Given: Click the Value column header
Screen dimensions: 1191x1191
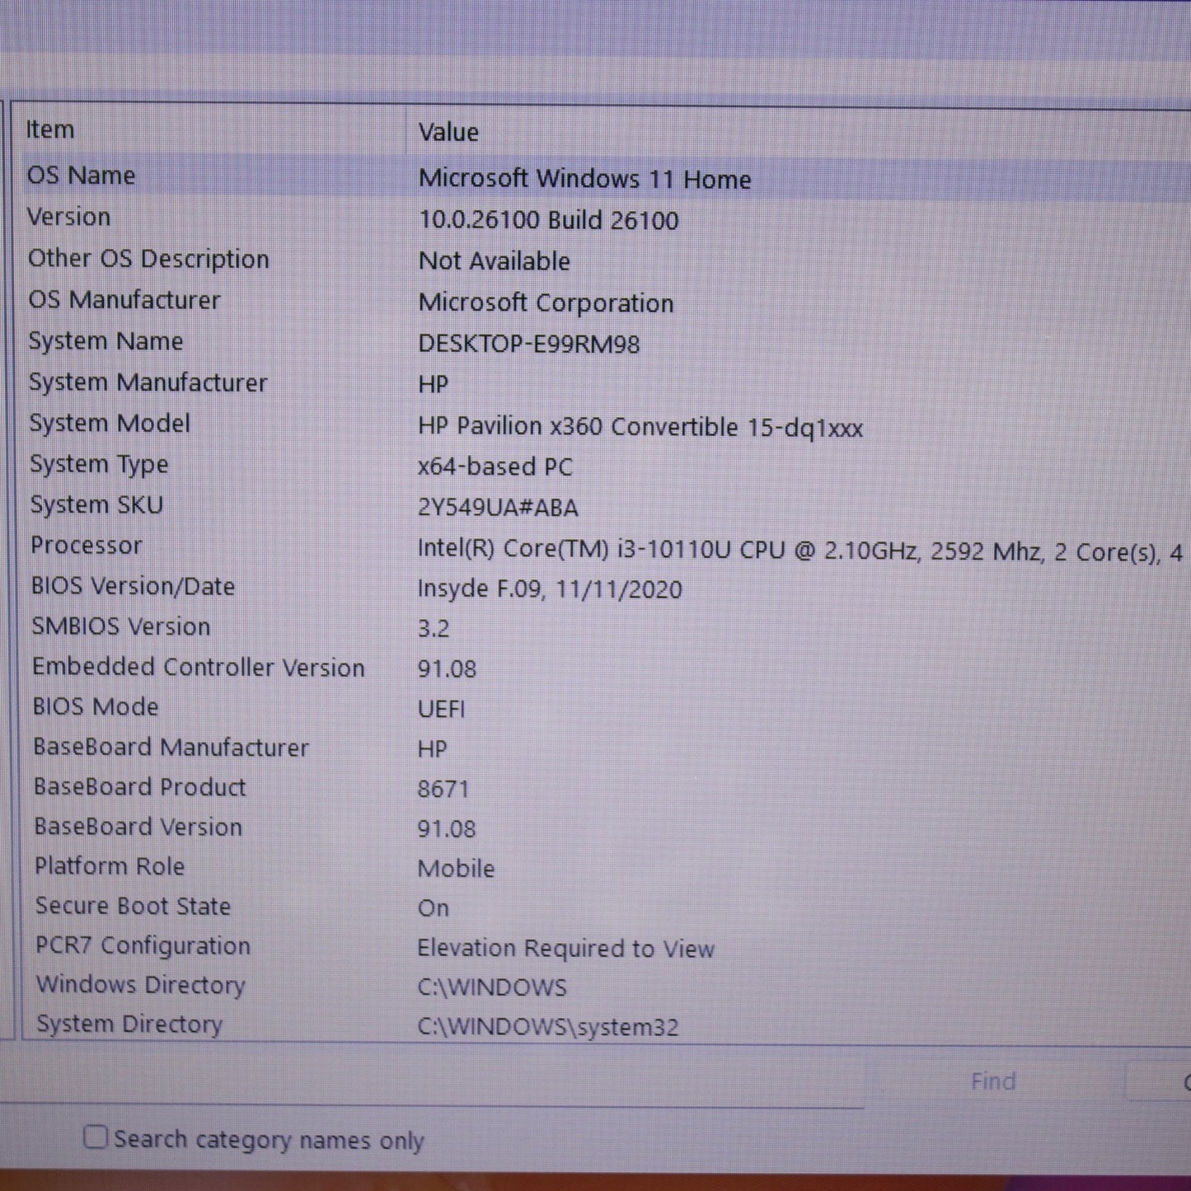Looking at the screenshot, I should [x=448, y=132].
